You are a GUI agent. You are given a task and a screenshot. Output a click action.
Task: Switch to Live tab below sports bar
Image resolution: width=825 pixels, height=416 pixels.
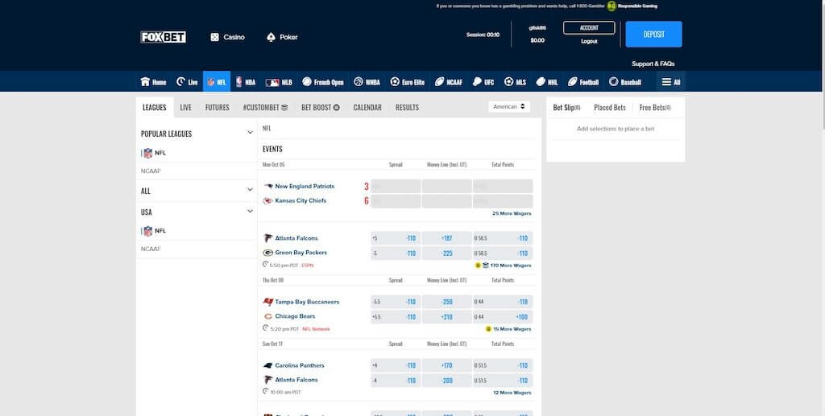pyautogui.click(x=186, y=107)
